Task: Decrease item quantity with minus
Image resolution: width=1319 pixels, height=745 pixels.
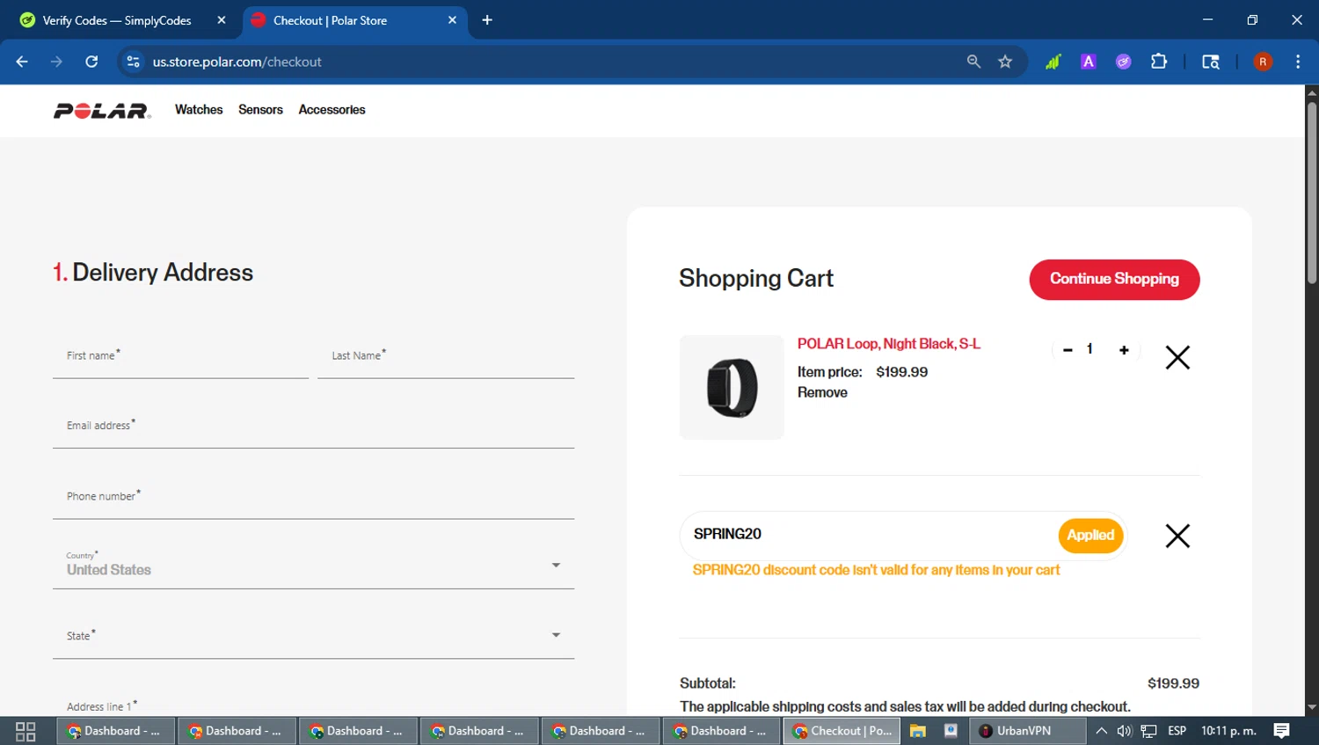Action: click(x=1068, y=350)
